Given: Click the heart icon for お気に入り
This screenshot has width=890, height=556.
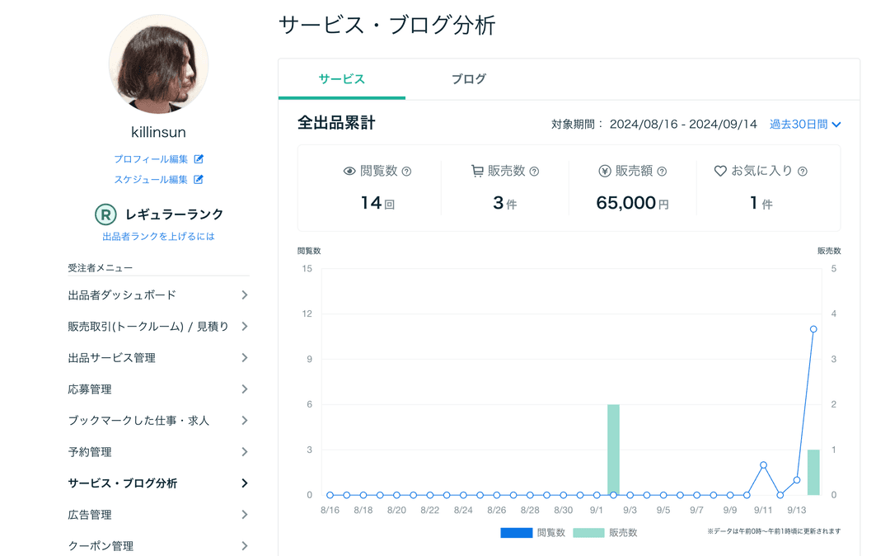Looking at the screenshot, I should pyautogui.click(x=720, y=171).
